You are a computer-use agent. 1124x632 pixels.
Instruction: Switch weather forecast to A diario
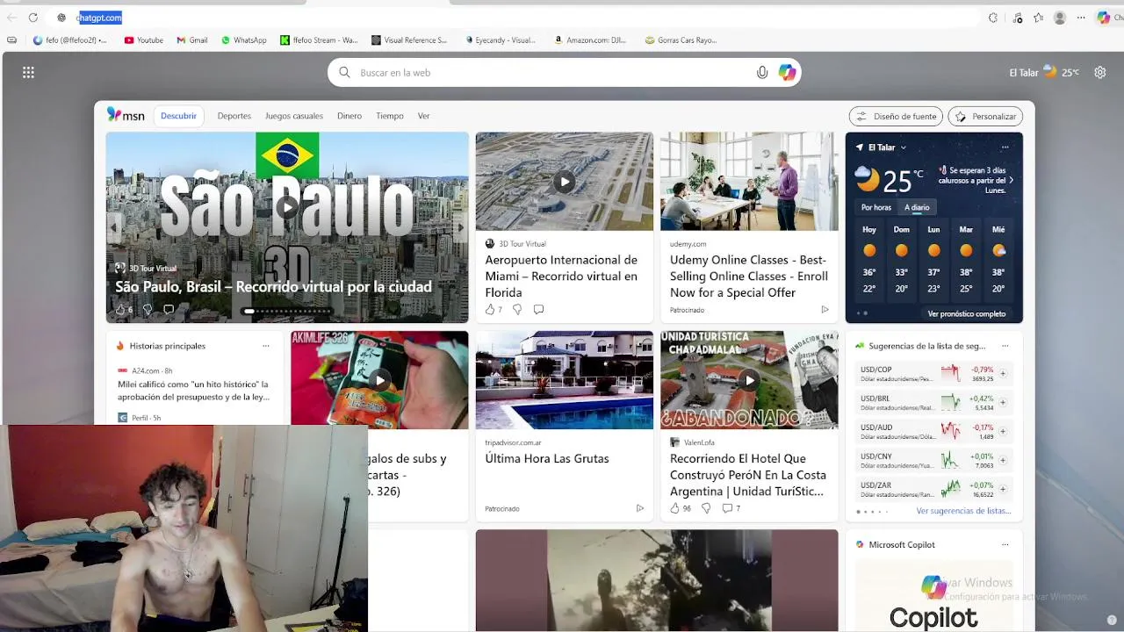[917, 208]
